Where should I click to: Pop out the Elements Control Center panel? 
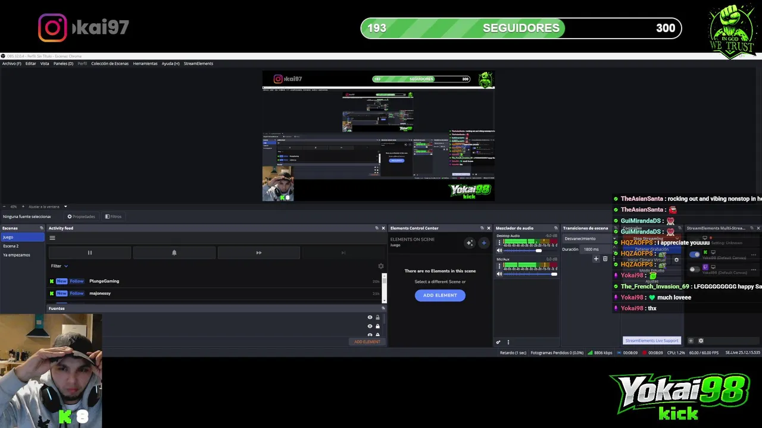pyautogui.click(x=482, y=228)
